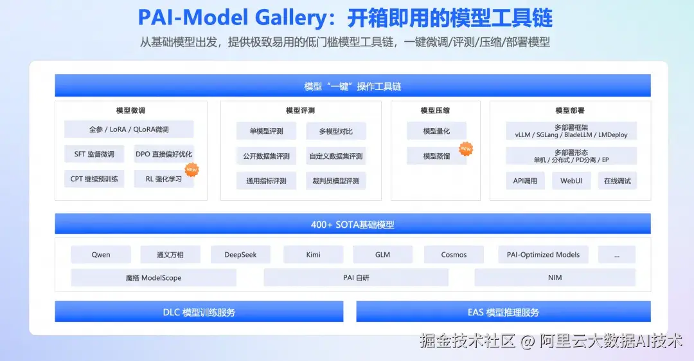
Task: Click the DLC 模型训练服务 bar
Action: (x=199, y=311)
